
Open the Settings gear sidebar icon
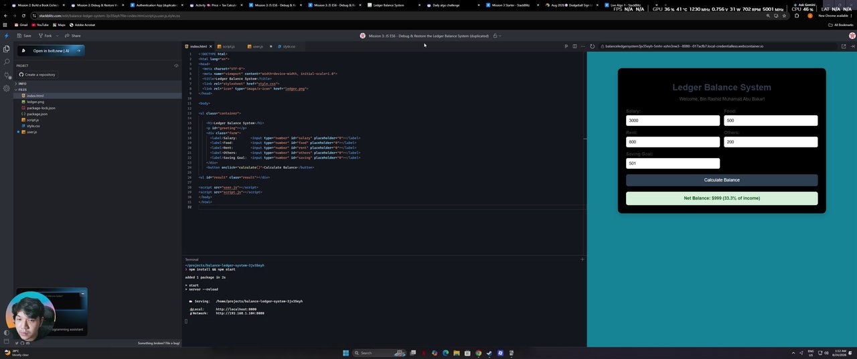[x=6, y=88]
